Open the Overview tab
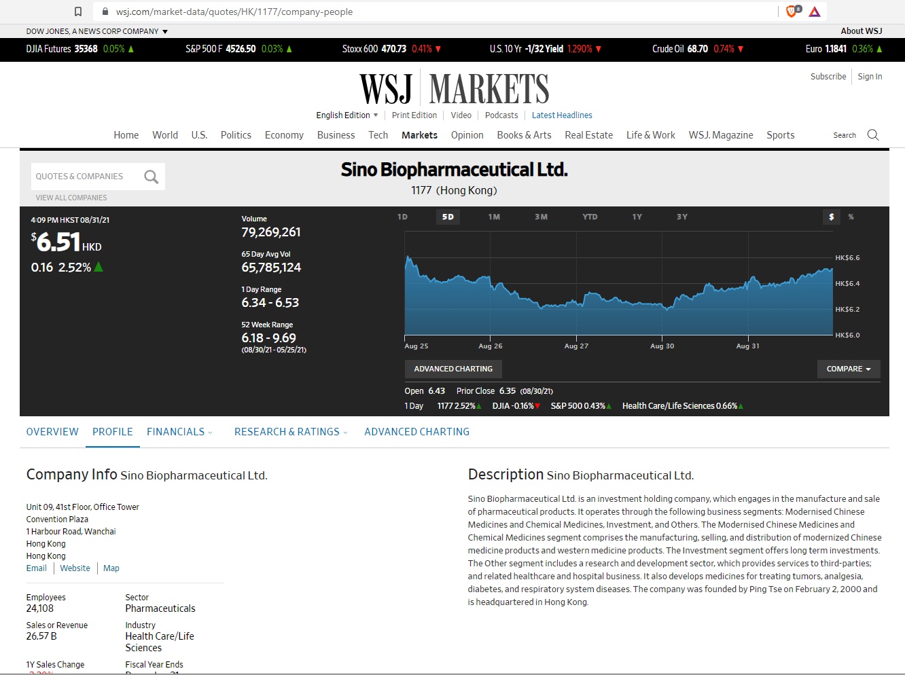 52,432
